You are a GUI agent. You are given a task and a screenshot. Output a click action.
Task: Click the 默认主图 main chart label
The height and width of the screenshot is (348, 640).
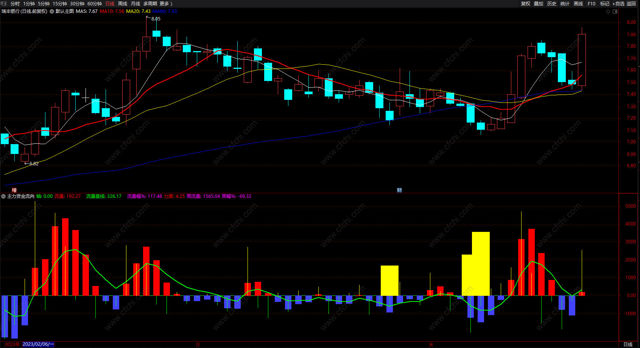click(x=65, y=11)
